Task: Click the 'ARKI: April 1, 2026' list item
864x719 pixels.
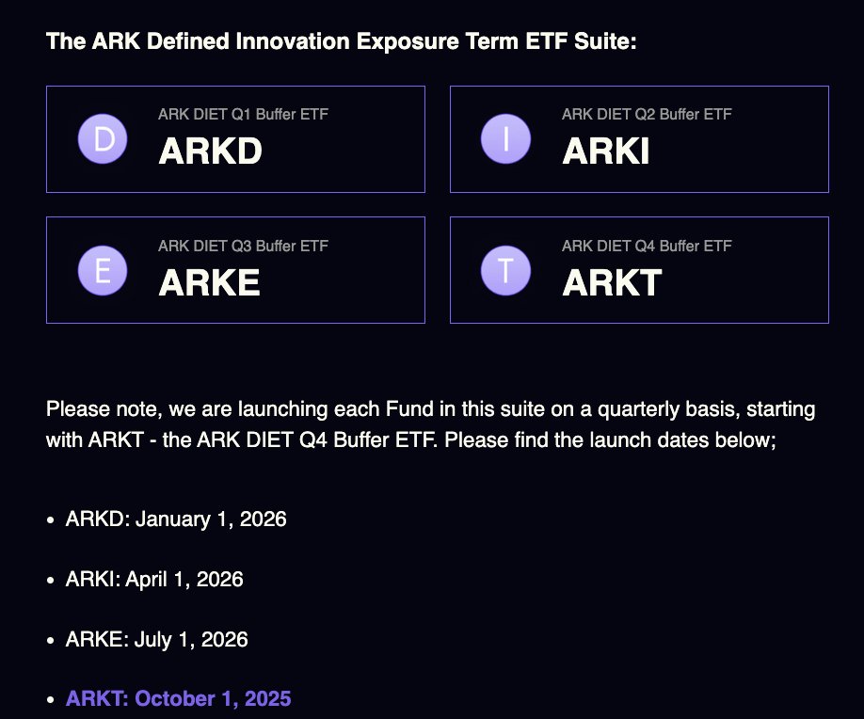Action: point(154,580)
